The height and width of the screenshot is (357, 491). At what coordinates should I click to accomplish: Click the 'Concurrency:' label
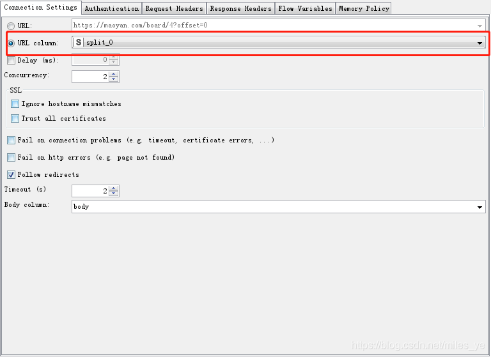point(27,75)
